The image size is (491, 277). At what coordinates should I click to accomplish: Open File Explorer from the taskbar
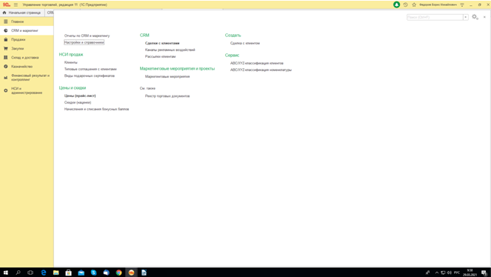point(56,273)
